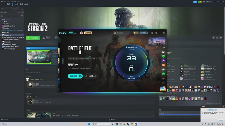The height and width of the screenshot is (126, 225).
Task: Click the white crown-like icon in biubiu side toolbar
Action: pyautogui.click(x=163, y=69)
